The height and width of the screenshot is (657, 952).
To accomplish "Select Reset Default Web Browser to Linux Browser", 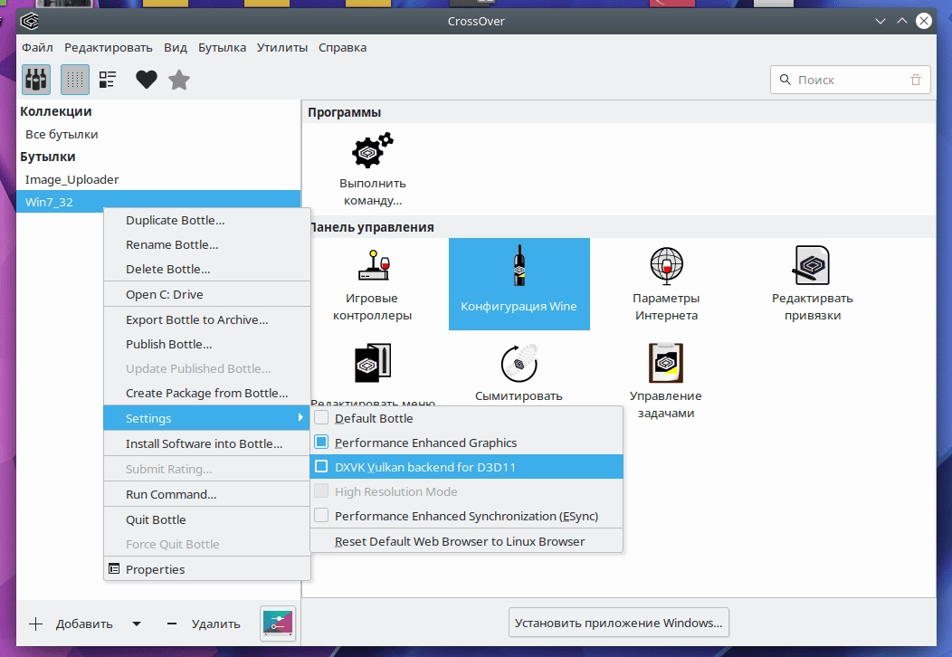I will pyautogui.click(x=466, y=542).
